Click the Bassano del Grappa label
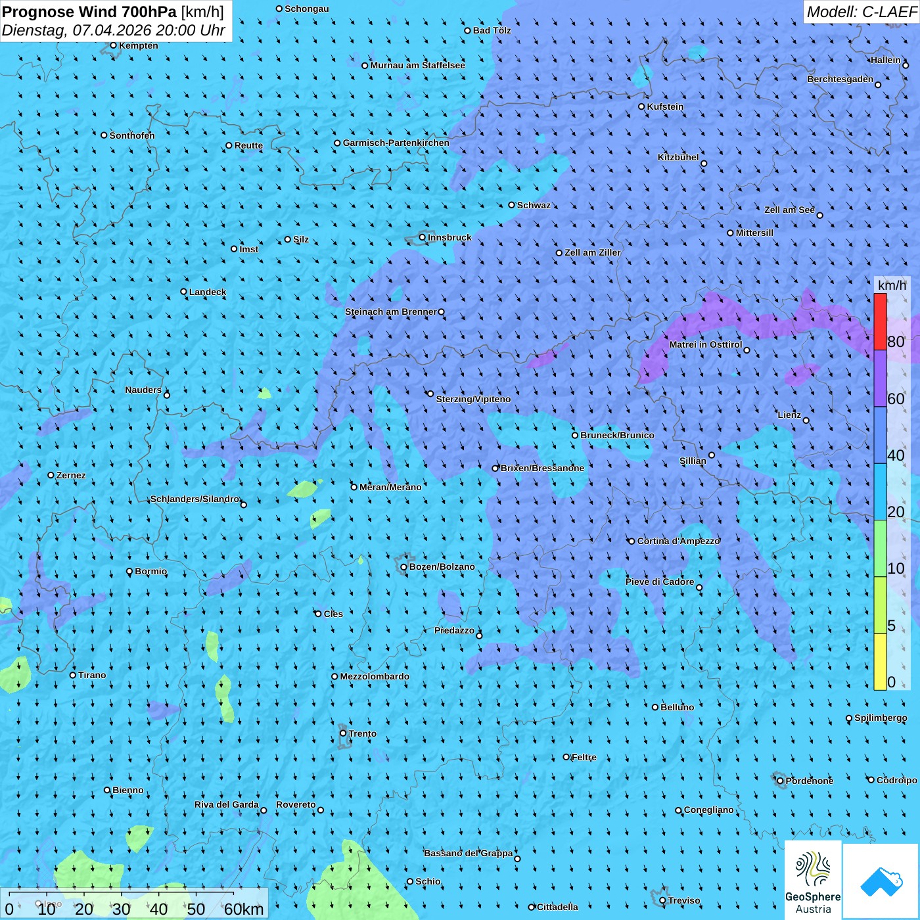920x920 pixels. click(469, 853)
